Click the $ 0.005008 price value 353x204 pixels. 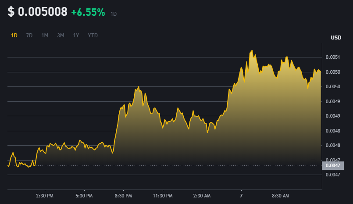click(x=37, y=12)
